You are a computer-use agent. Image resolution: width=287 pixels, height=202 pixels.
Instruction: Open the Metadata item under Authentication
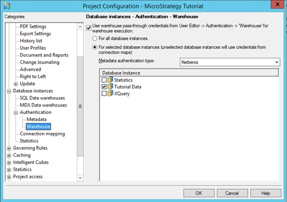click(36, 119)
